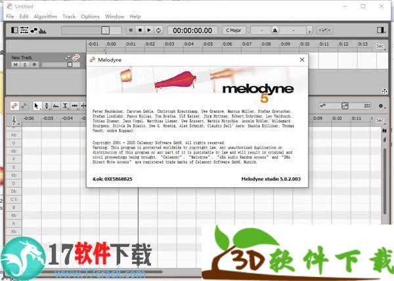
Task: Open the Track menu
Action: (x=69, y=16)
